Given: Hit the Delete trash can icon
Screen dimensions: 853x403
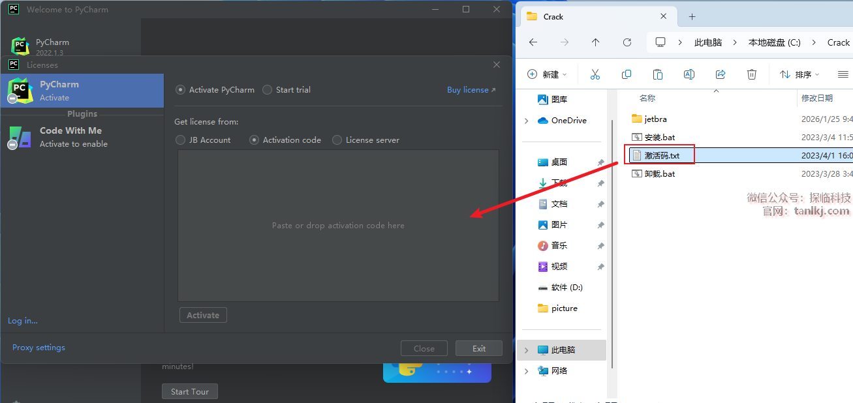Looking at the screenshot, I should coord(752,74).
